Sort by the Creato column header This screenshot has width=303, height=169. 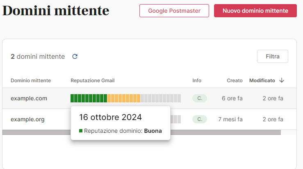[x=235, y=81]
